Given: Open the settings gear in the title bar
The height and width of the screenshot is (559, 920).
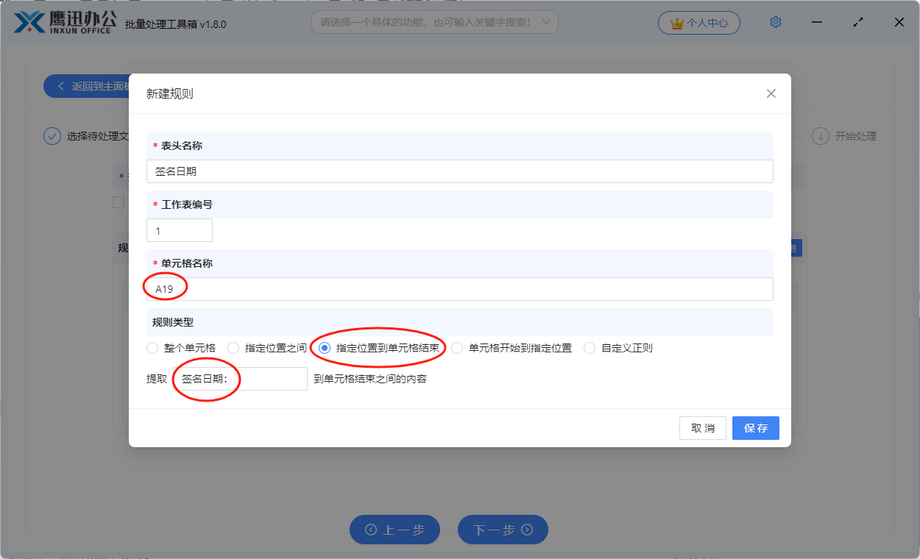Looking at the screenshot, I should pos(775,22).
